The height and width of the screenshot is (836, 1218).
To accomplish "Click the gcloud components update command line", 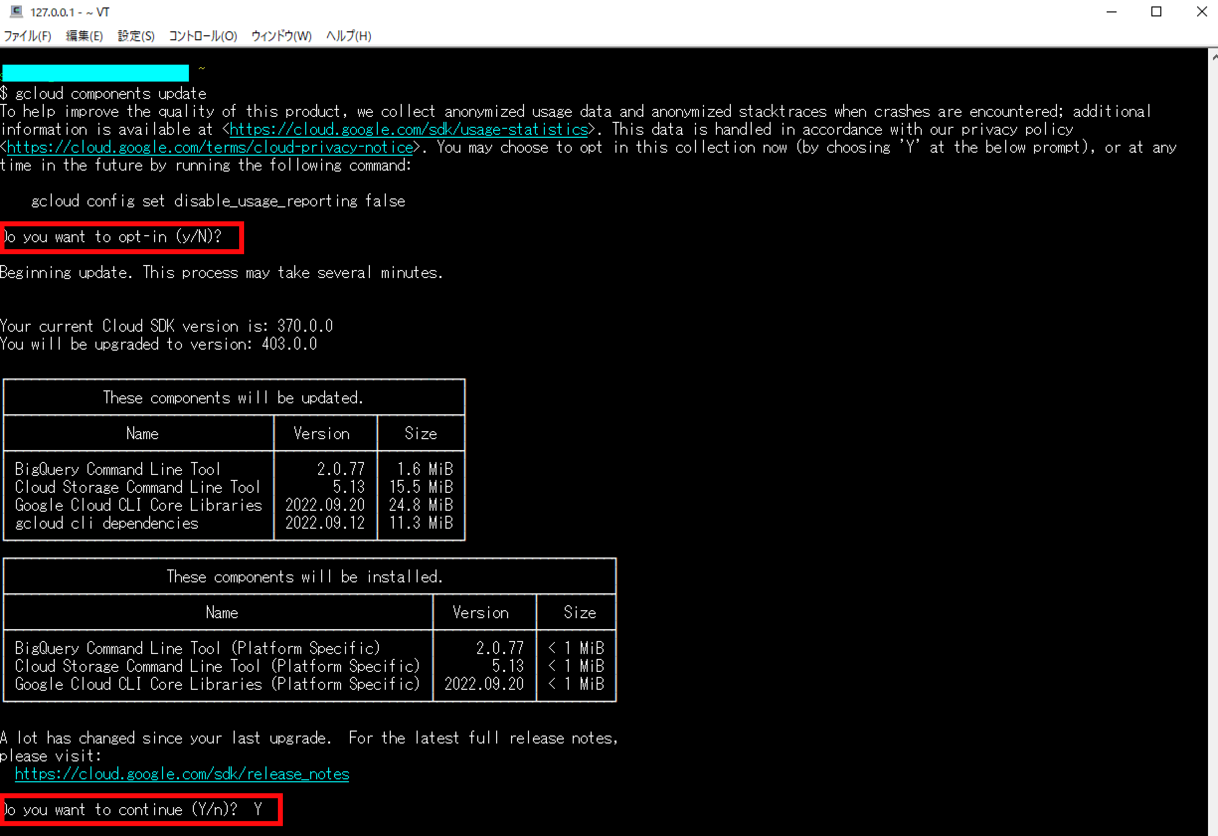I will (x=110, y=94).
